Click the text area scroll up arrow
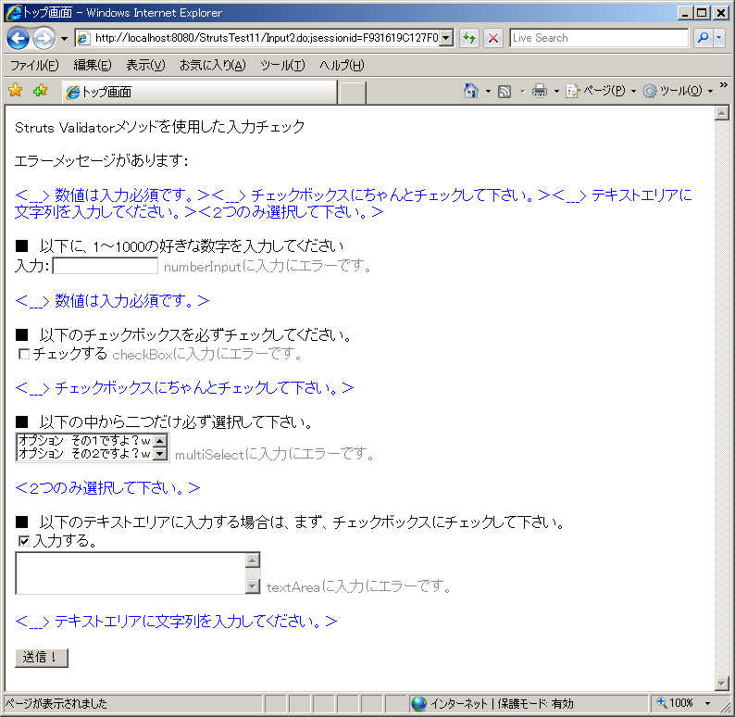Screen dimensions: 735x717 point(253,560)
